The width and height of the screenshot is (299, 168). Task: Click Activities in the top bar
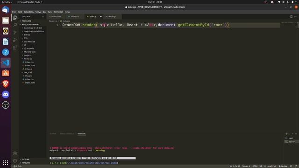tap(7, 2)
